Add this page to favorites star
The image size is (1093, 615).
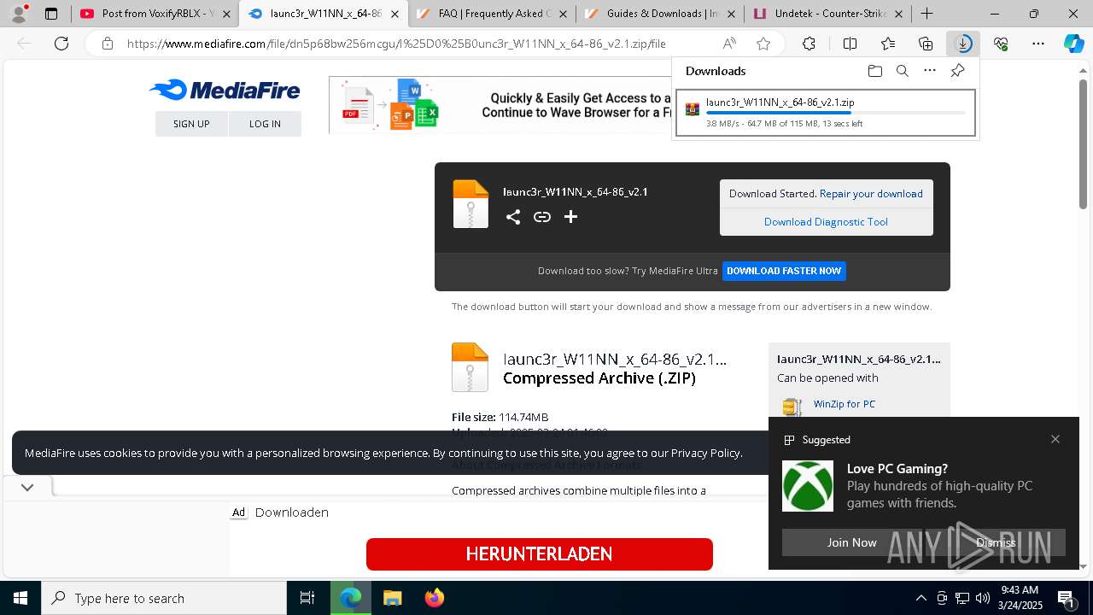(x=763, y=44)
